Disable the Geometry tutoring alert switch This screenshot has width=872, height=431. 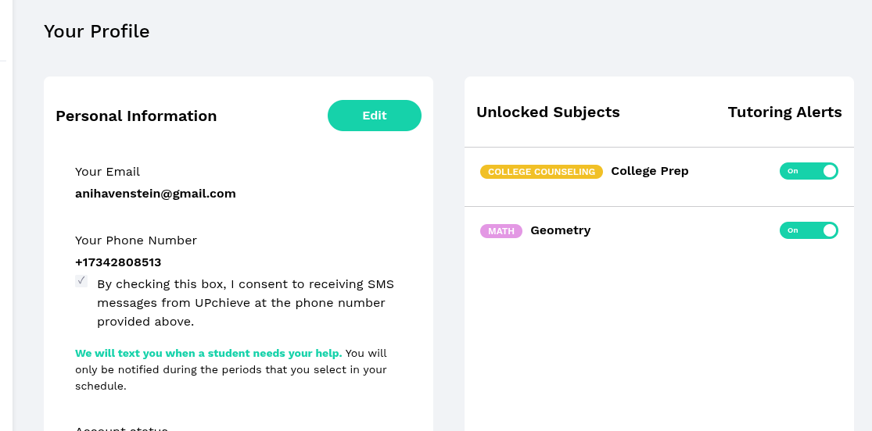808,230
